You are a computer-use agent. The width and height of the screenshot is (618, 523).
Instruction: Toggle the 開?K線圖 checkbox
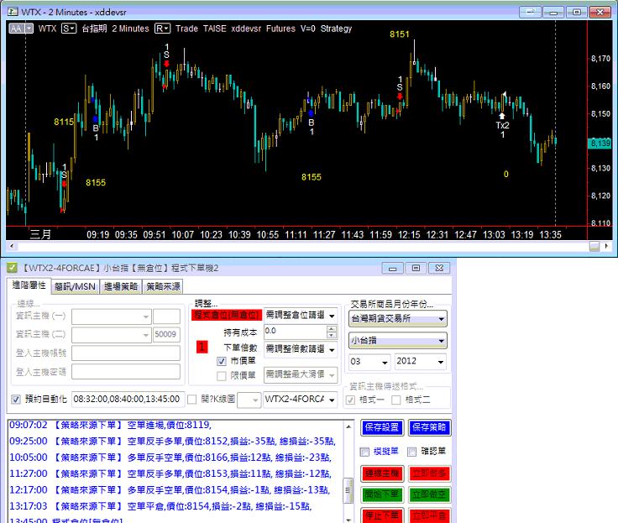[x=192, y=400]
